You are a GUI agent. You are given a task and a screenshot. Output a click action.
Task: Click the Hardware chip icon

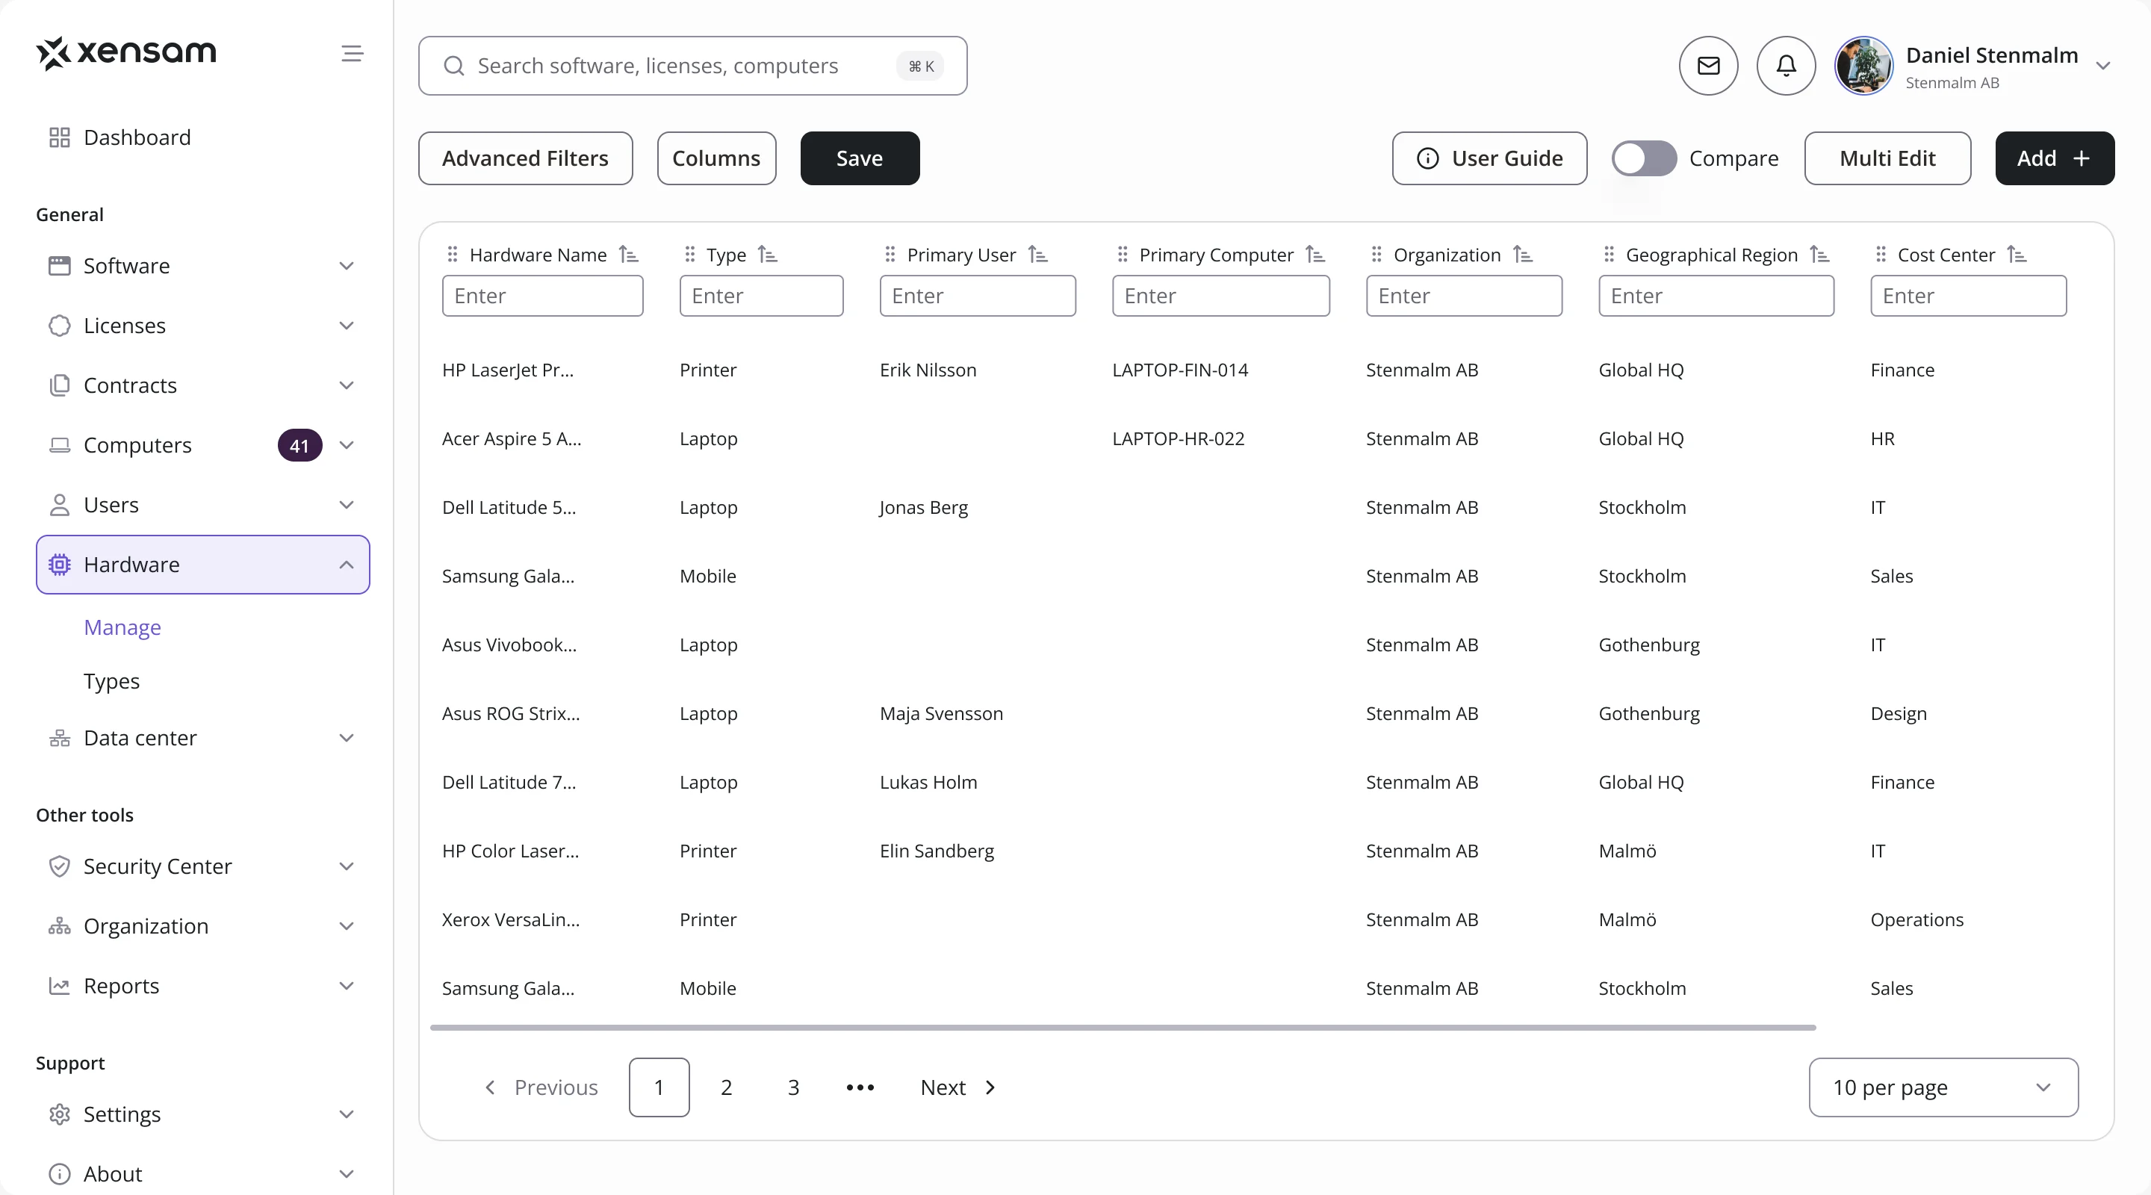tap(59, 565)
